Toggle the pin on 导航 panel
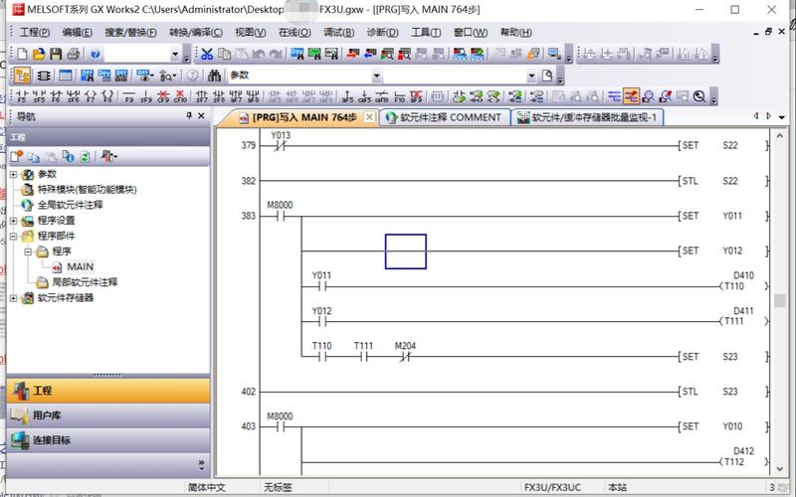Viewport: 796px width, 497px height. (x=189, y=117)
